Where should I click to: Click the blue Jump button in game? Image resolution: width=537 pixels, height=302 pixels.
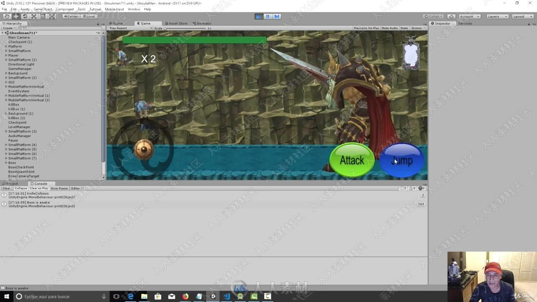click(x=402, y=160)
